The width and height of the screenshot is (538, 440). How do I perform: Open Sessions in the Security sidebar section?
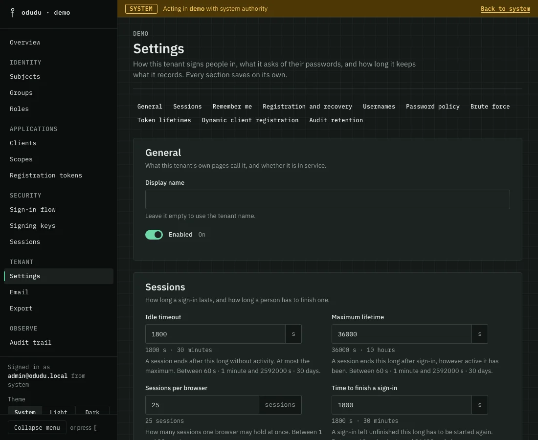pyautogui.click(x=25, y=242)
